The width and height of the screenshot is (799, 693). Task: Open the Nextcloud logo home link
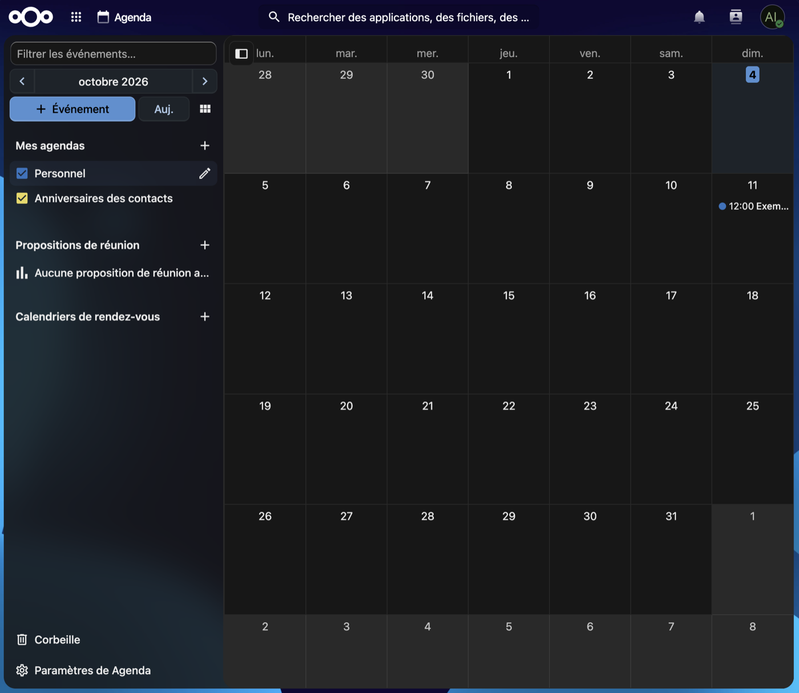click(31, 17)
